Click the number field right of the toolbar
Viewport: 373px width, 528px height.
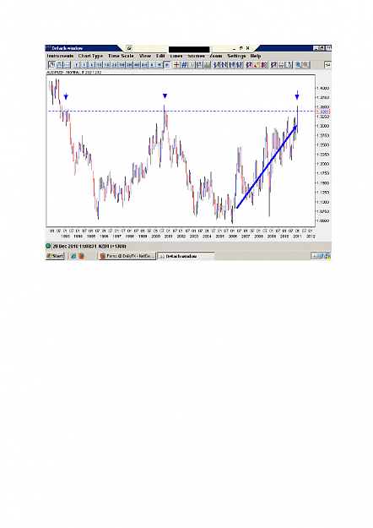327,65
